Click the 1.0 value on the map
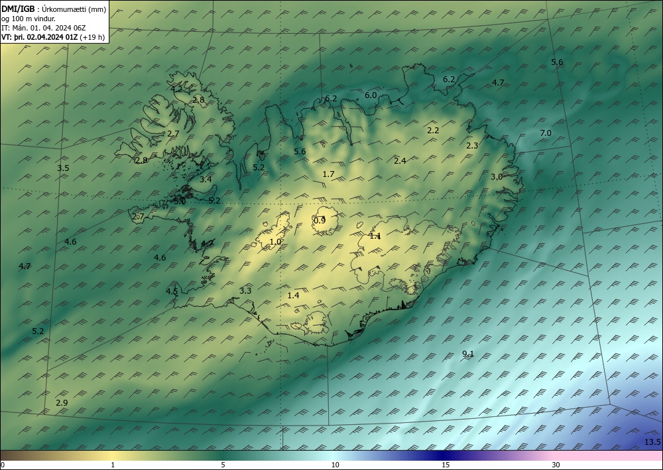Image resolution: width=663 pixels, height=470 pixels. point(275,242)
